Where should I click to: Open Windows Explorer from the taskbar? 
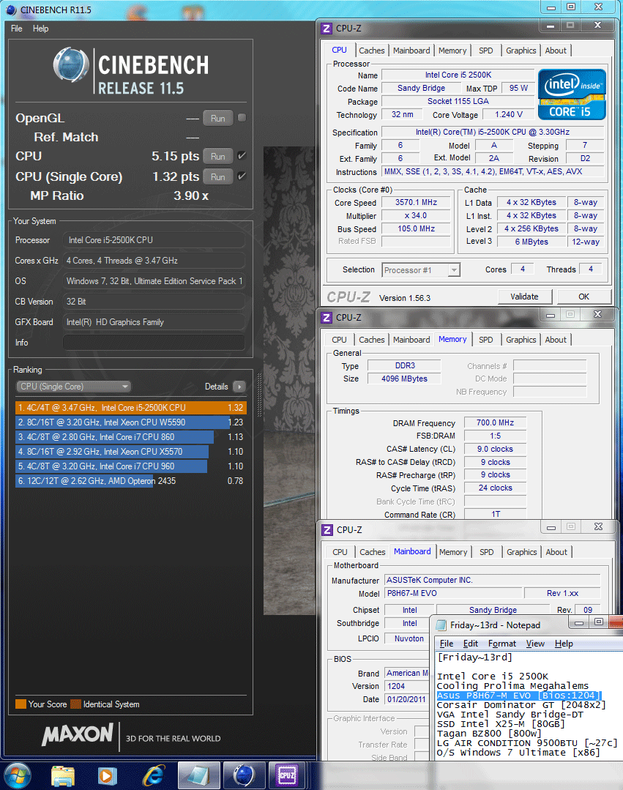tap(63, 776)
